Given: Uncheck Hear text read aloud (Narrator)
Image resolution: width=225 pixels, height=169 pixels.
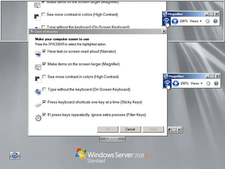Looking at the screenshot, I should (x=44, y=51).
